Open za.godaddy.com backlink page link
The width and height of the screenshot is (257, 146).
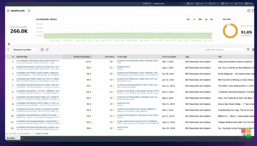[39, 61]
